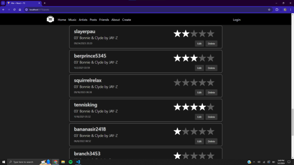Set berprince5345 rating to second star
Screen dimensions: 294x165
[186, 58]
